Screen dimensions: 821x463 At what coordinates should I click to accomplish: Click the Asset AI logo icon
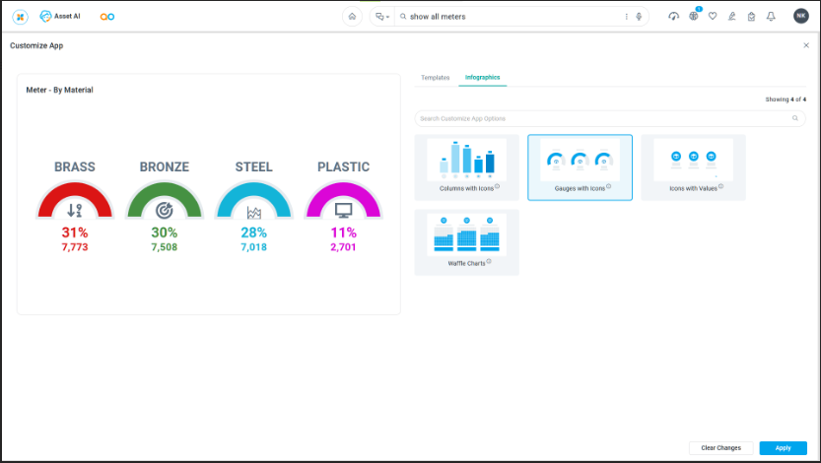[46, 17]
